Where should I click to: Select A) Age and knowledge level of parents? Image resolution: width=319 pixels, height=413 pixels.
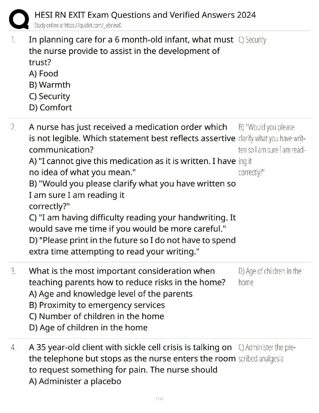[111, 294]
